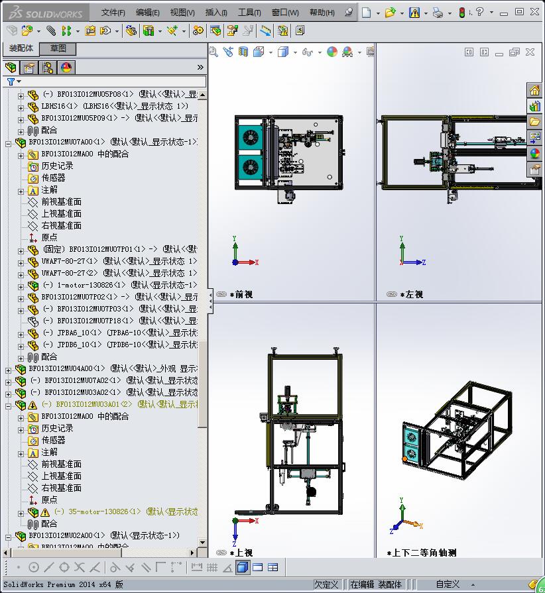Click the circle sketch tool in bottom toolbar
Viewport: 545px width, 593px height.
coord(34,567)
